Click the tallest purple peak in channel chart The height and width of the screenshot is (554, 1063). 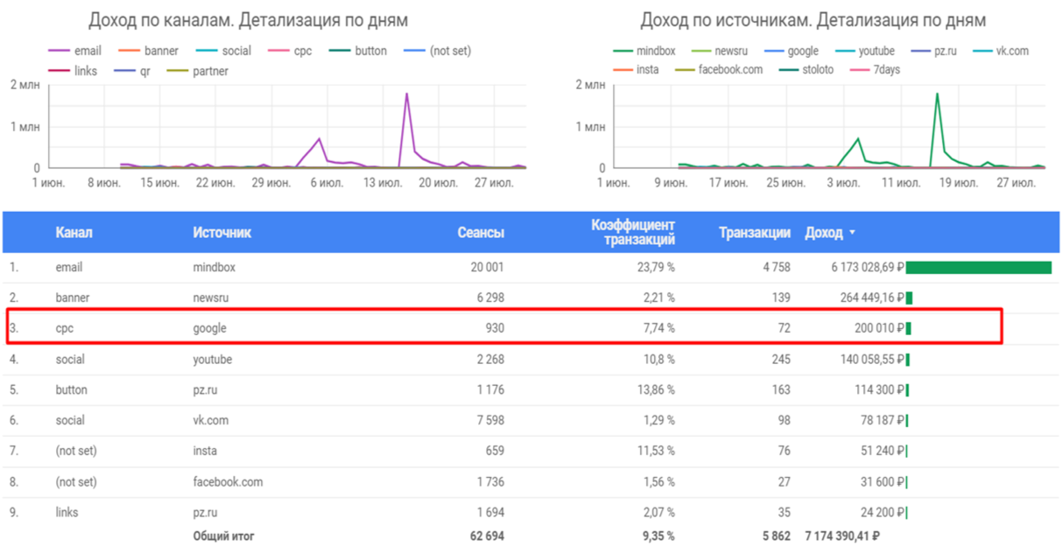(x=406, y=95)
